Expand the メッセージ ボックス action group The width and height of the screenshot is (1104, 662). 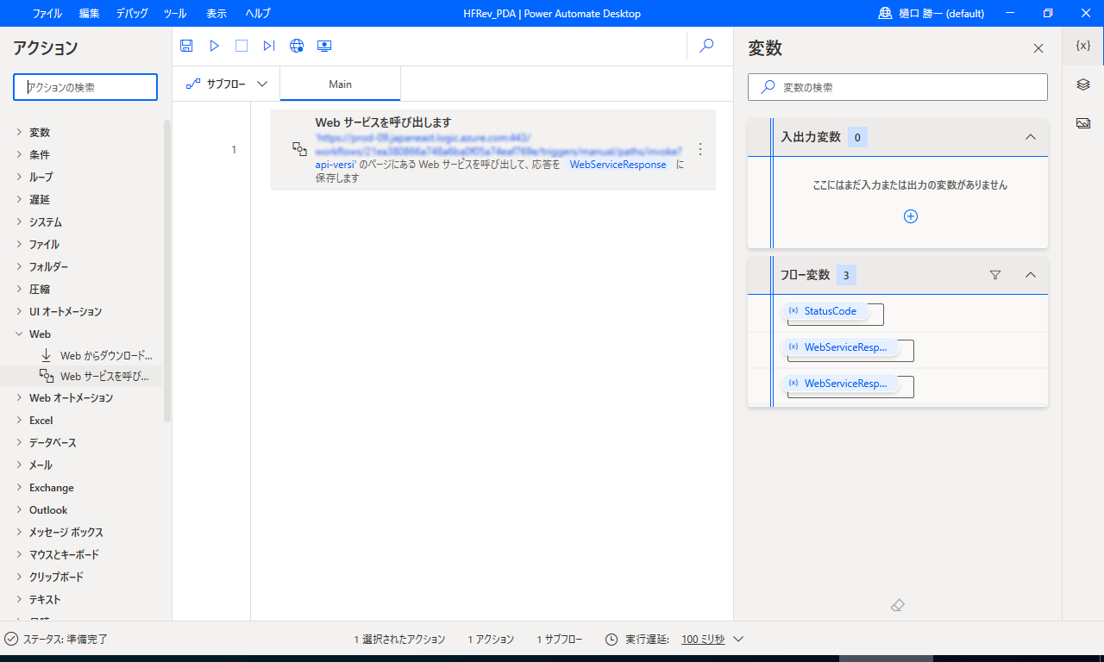pos(20,532)
